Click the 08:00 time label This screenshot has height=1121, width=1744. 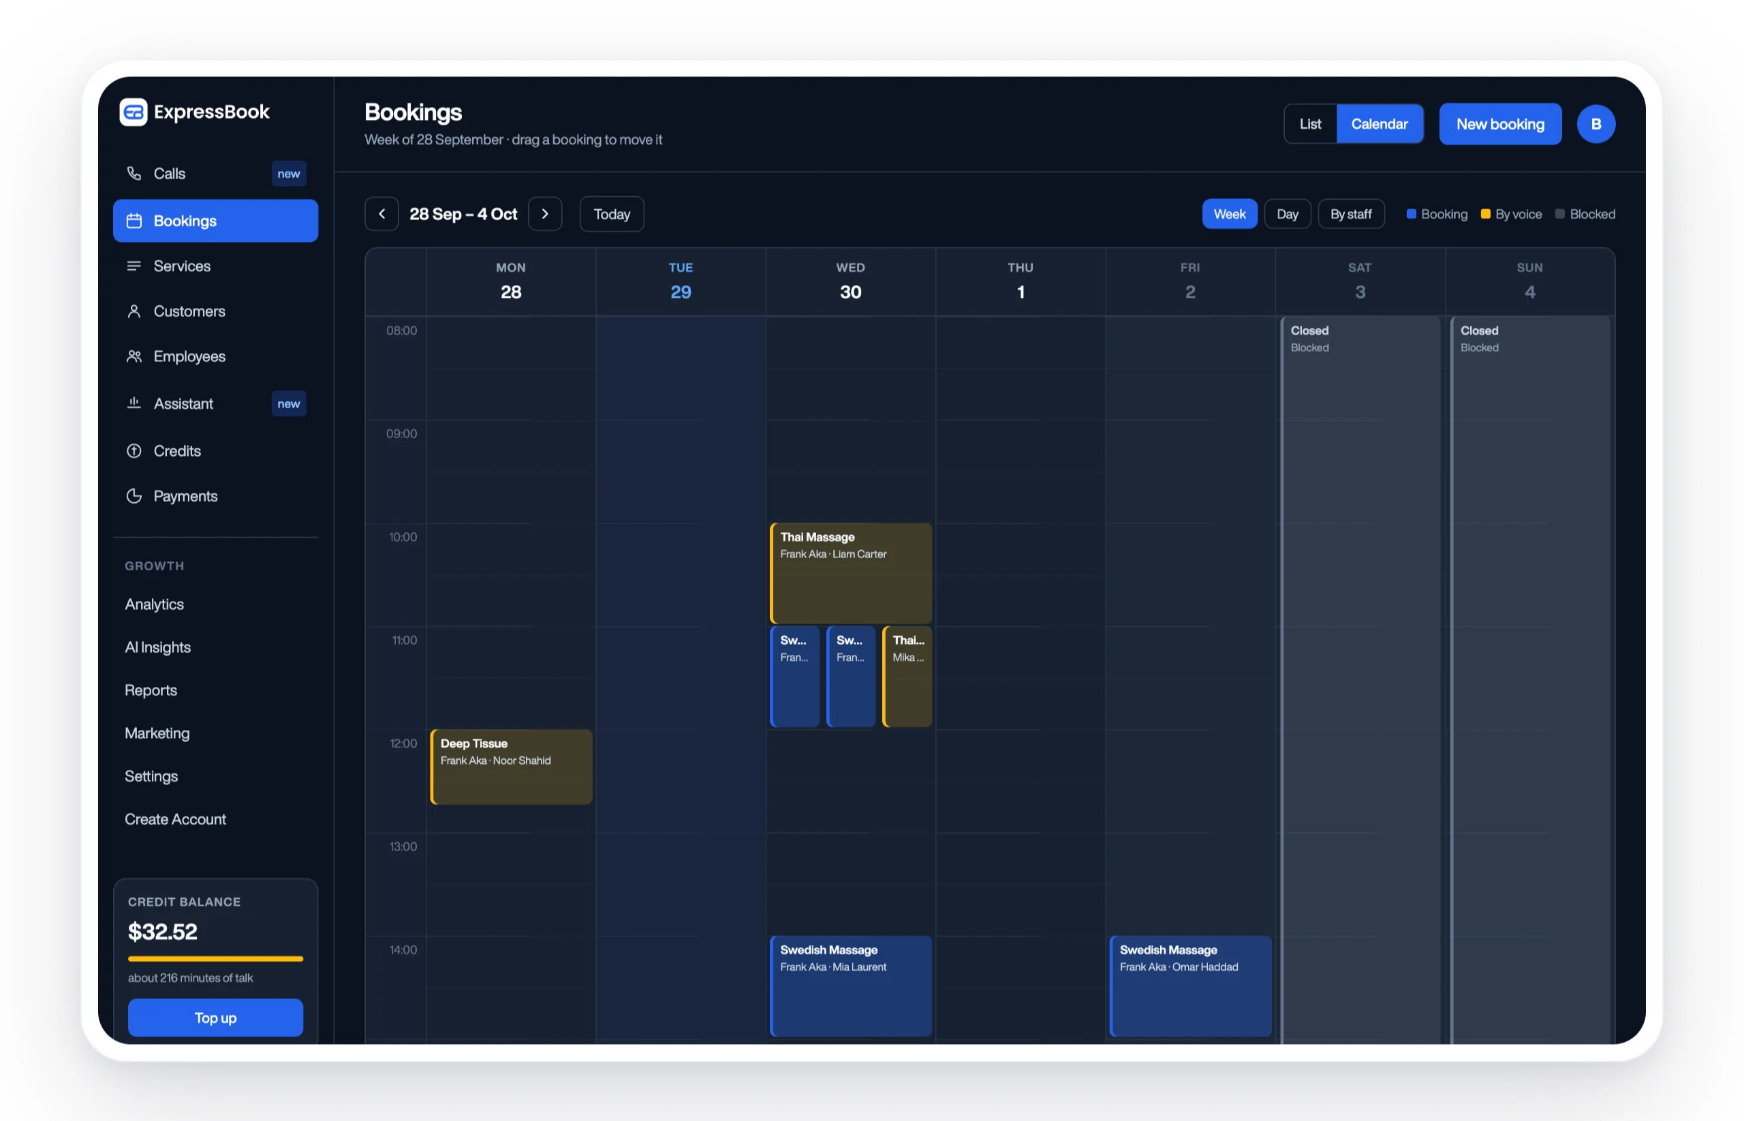coord(402,331)
